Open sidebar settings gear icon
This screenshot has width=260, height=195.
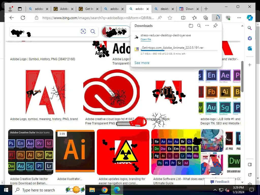pos(250,184)
